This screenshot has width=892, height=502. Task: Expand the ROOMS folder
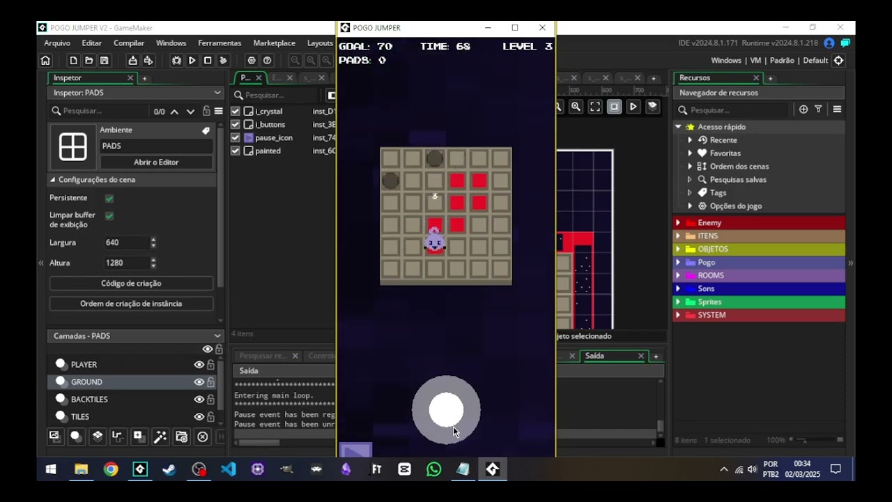[x=678, y=275]
